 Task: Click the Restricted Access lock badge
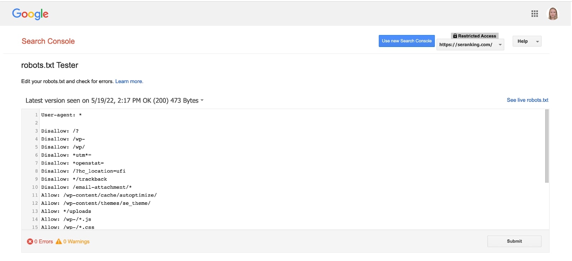pos(474,36)
